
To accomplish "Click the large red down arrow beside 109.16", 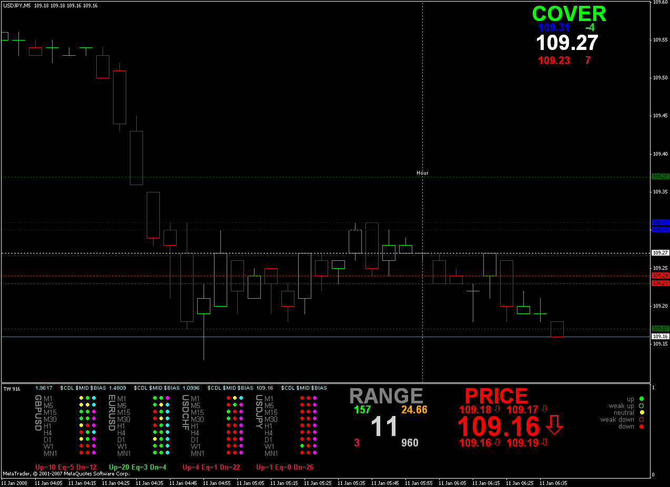I will [x=554, y=425].
